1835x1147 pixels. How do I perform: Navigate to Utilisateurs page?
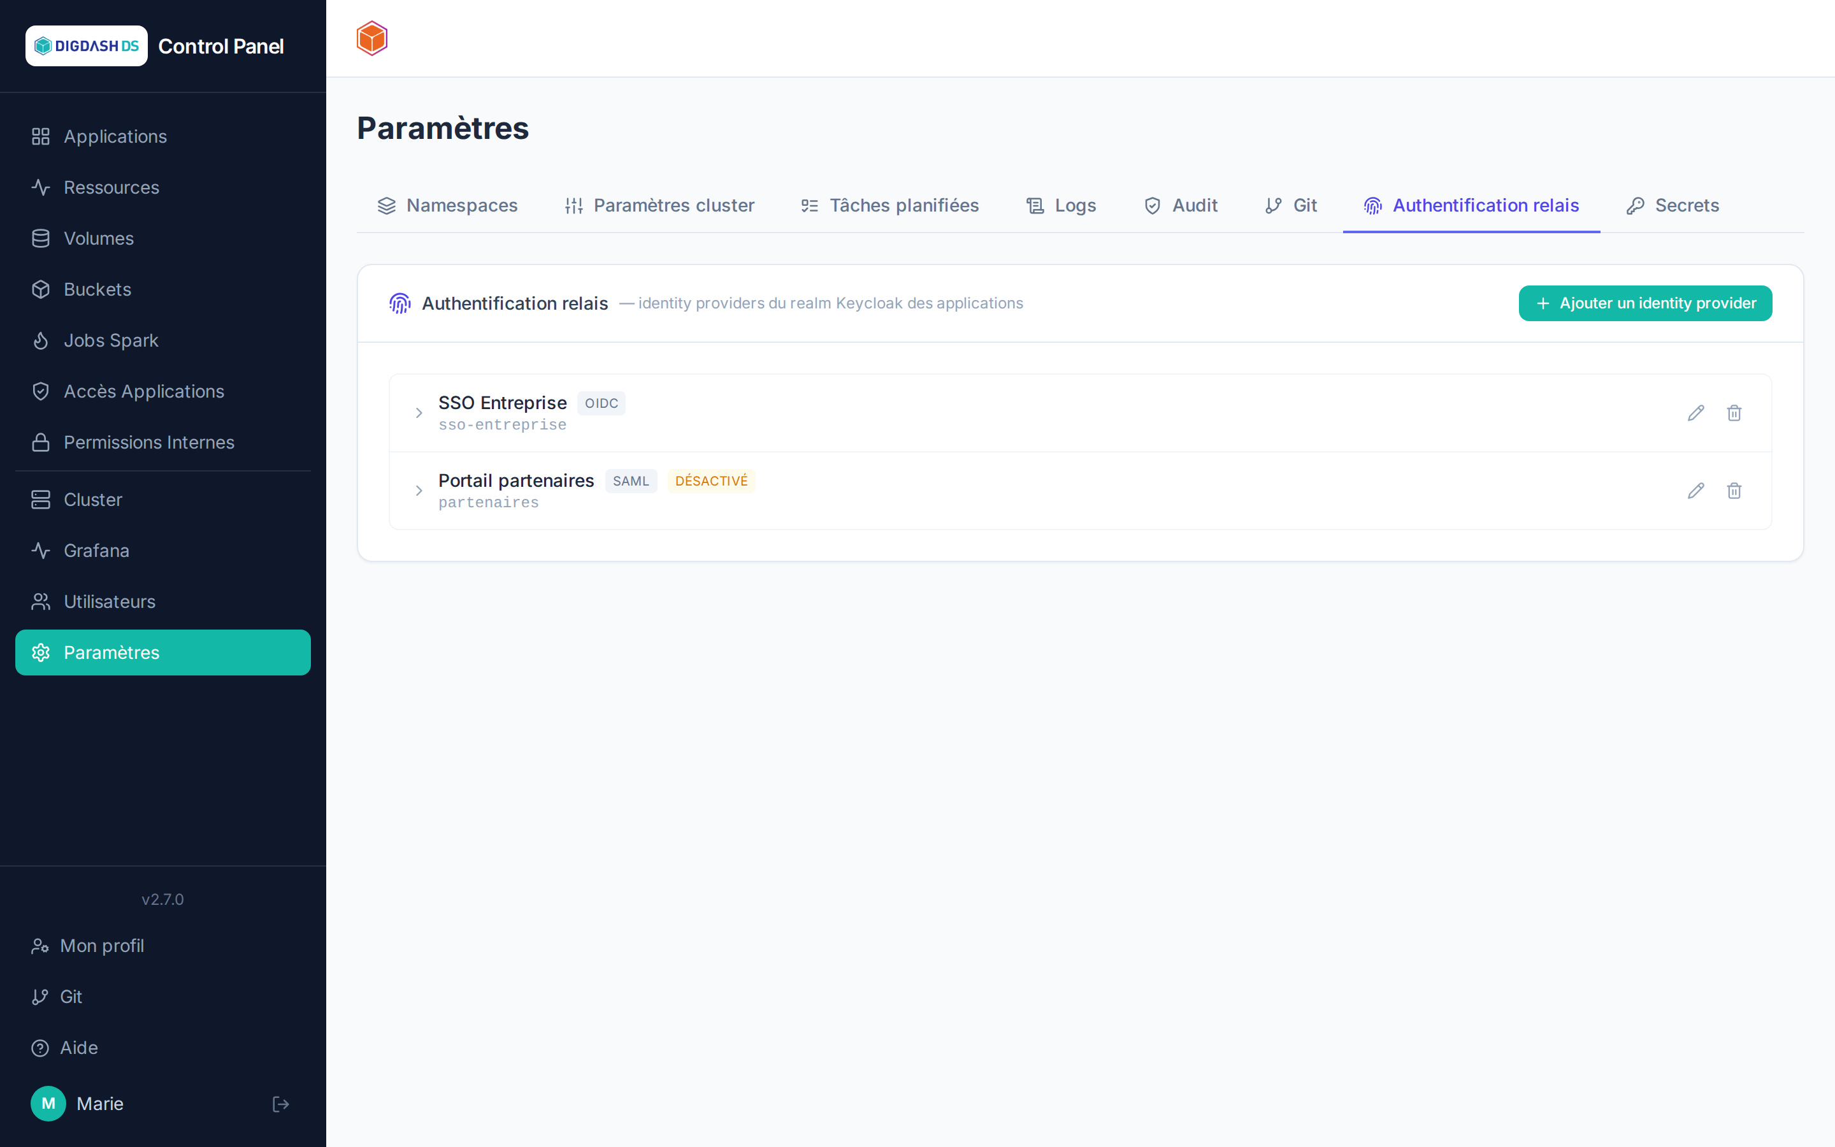163,602
